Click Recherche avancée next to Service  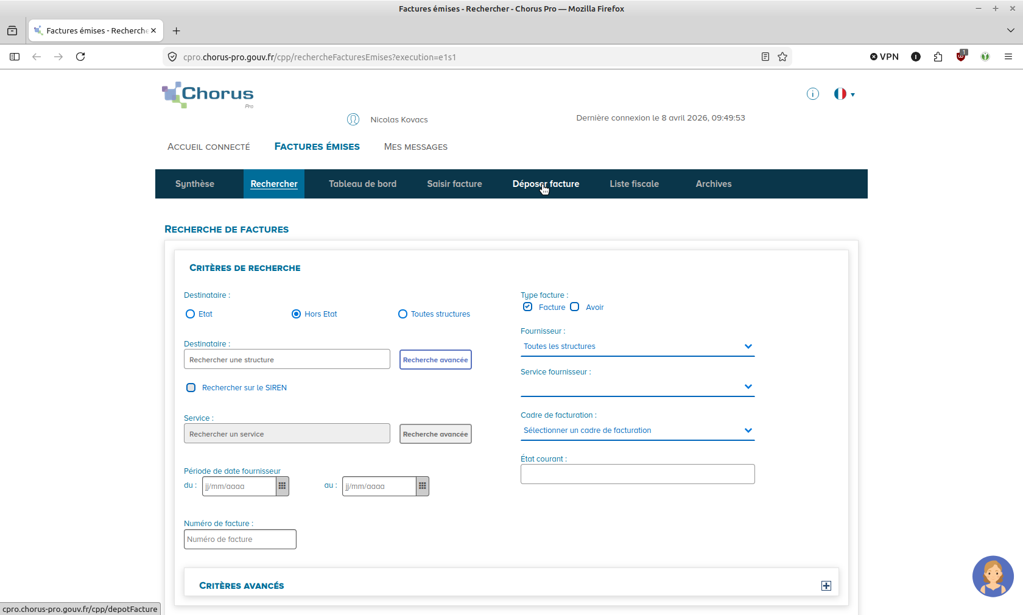click(x=435, y=434)
